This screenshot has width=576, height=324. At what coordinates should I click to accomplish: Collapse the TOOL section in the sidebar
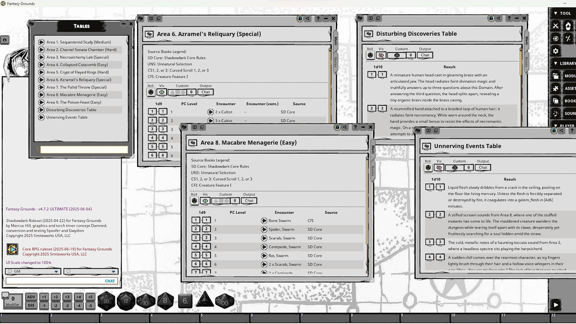pyautogui.click(x=555, y=13)
